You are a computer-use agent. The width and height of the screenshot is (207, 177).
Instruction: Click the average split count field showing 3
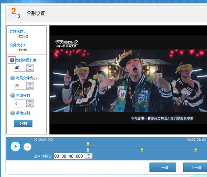coord(20,104)
